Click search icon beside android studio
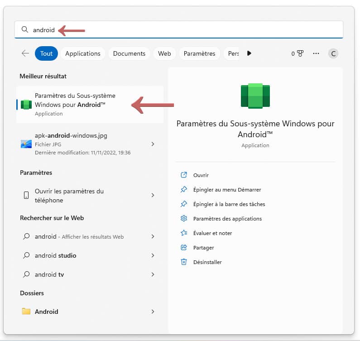 [x=26, y=255]
